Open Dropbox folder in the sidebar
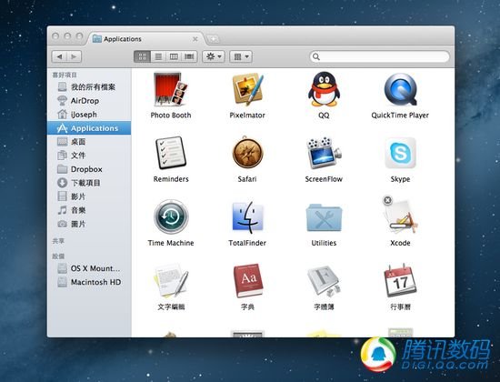The image size is (500, 382). tap(89, 169)
